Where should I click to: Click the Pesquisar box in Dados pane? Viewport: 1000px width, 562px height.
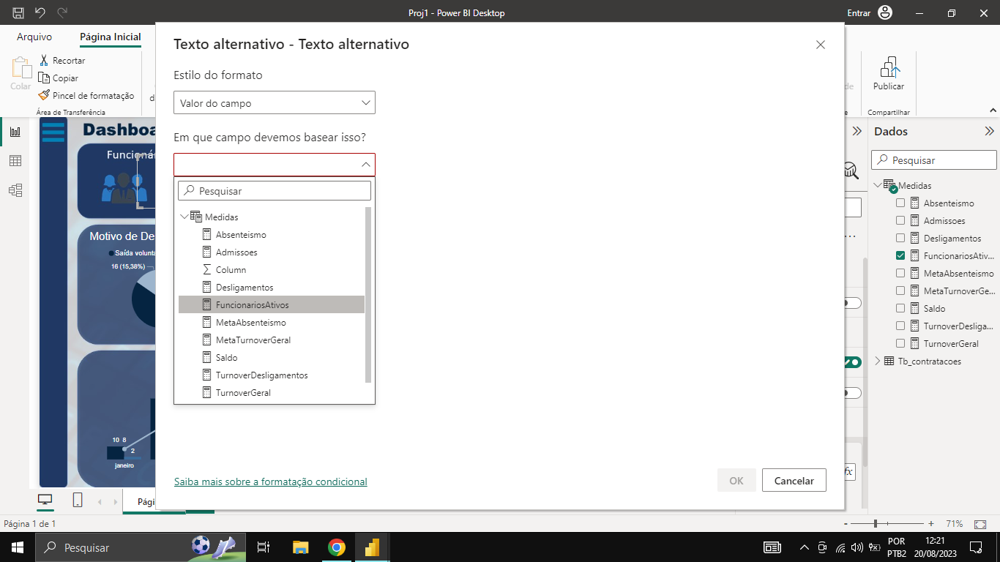934,160
